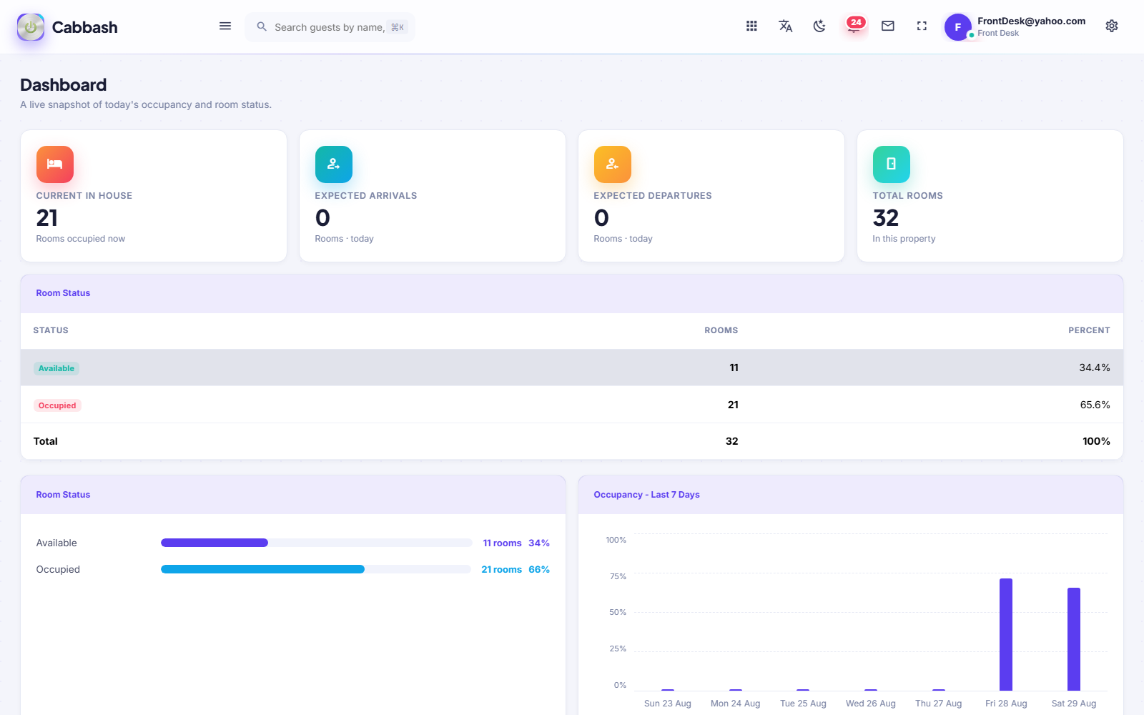Click the ⌘K shortcut hint
Viewport: 1144px width, 715px height.
(398, 27)
